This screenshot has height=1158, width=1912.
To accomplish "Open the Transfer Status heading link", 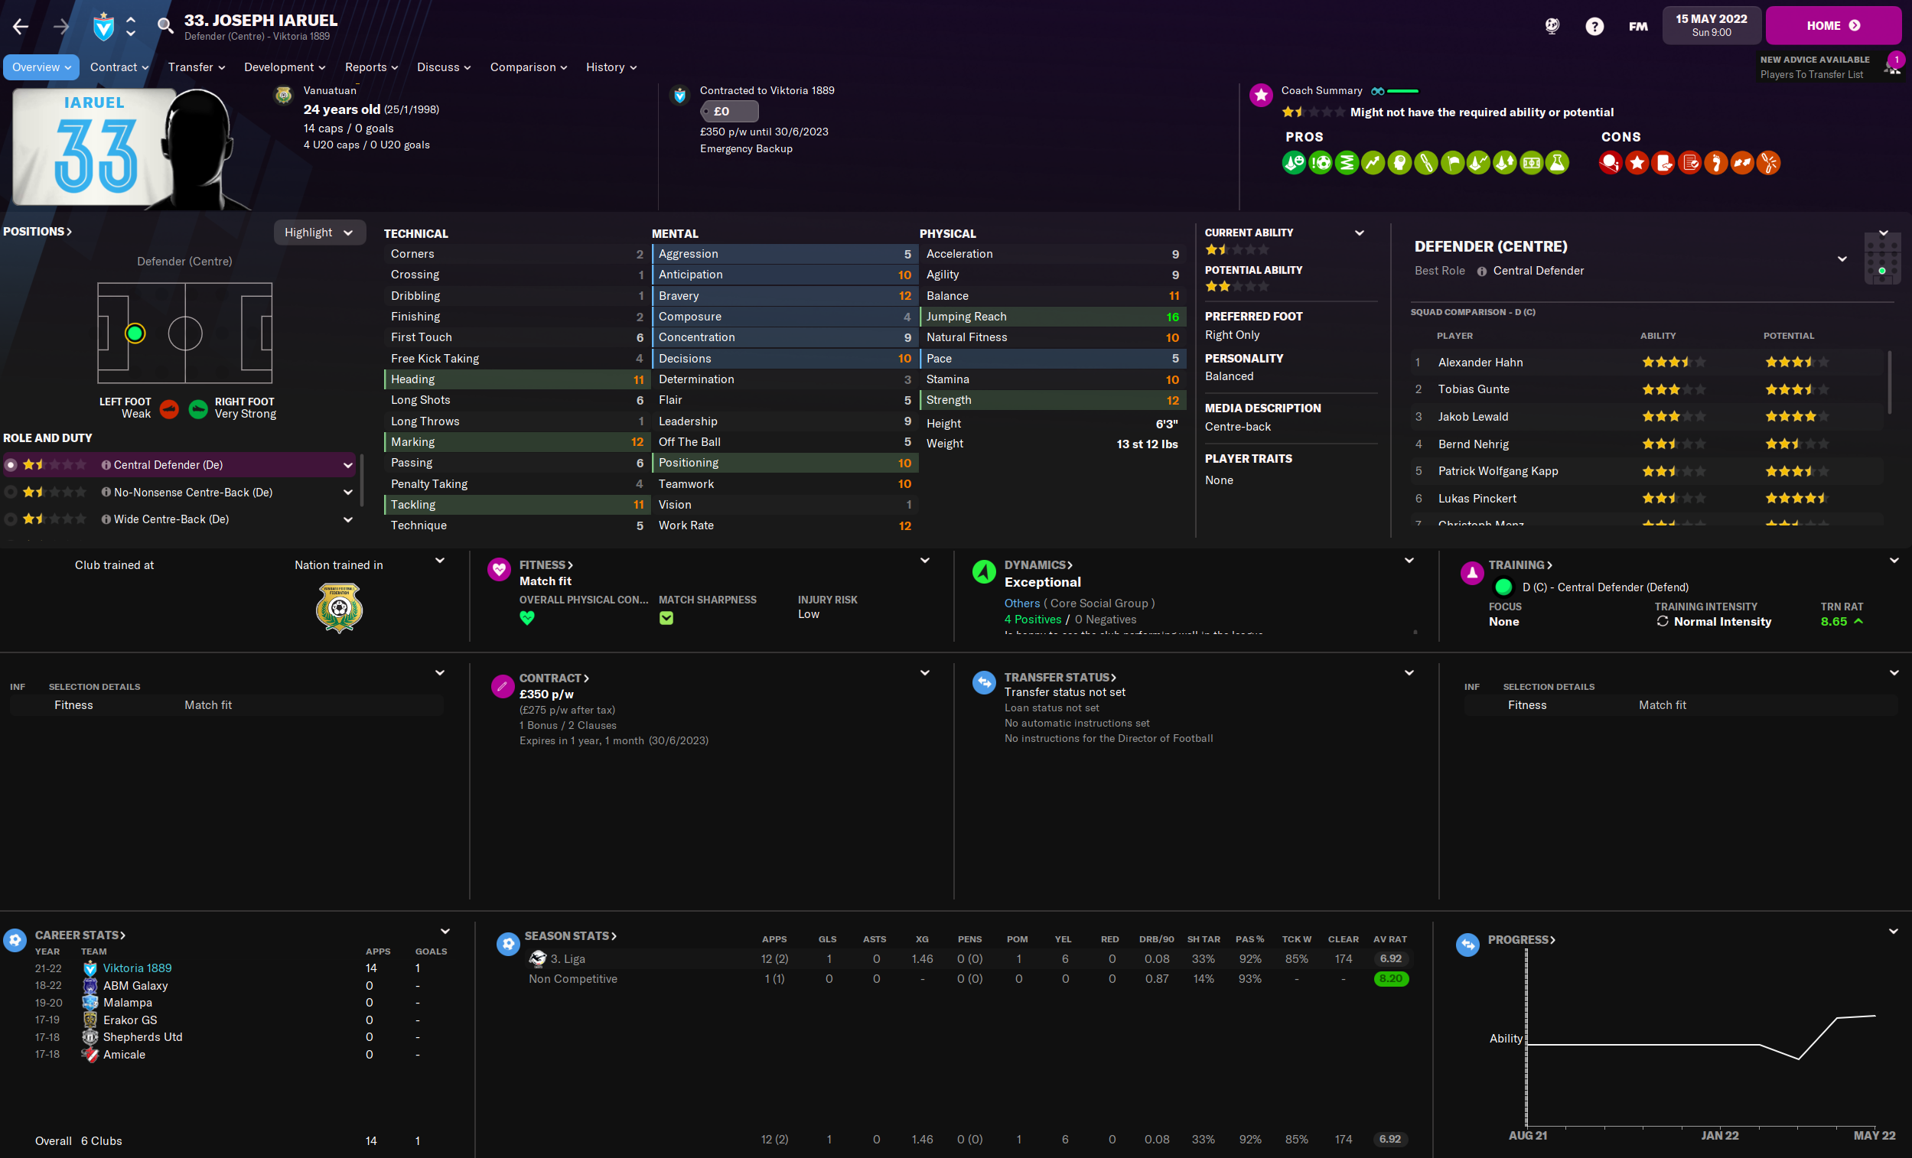I will [1060, 677].
